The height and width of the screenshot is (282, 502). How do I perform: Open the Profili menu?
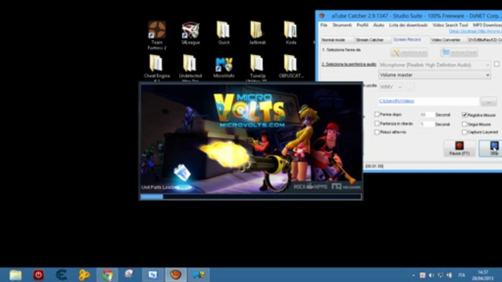point(362,25)
